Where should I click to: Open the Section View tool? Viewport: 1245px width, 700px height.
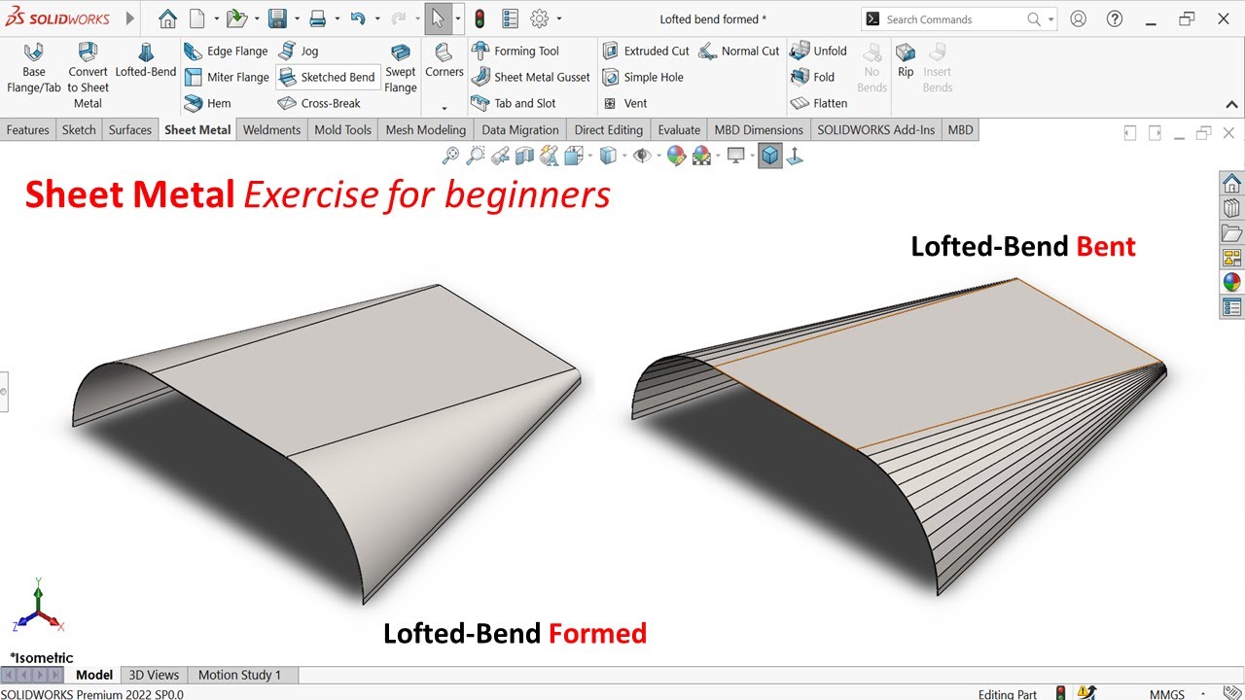click(524, 155)
